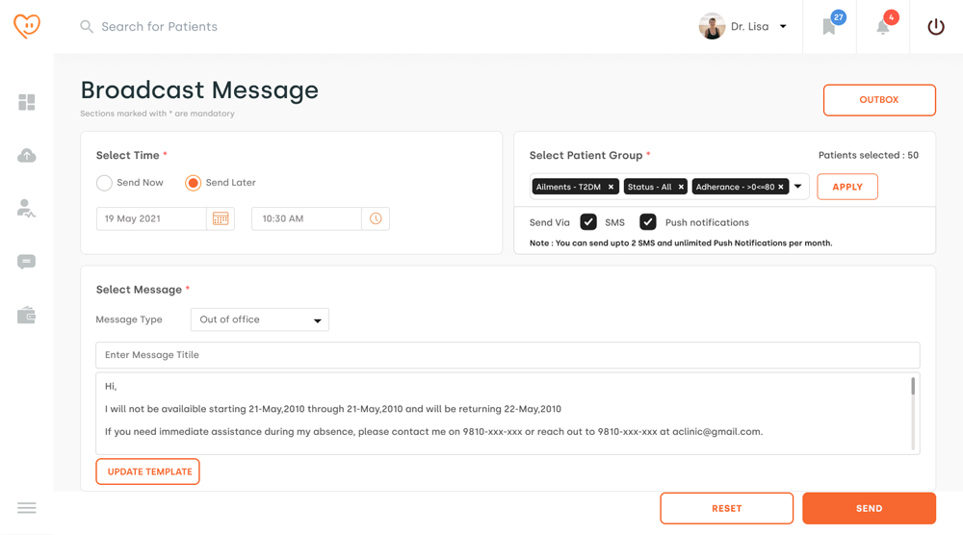Click the power logout icon
The width and height of the screenshot is (963, 535).
pos(936,27)
